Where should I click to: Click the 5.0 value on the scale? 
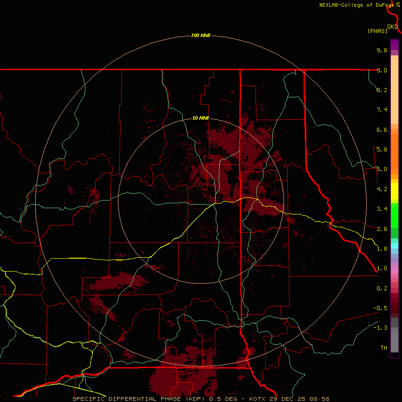point(382,169)
